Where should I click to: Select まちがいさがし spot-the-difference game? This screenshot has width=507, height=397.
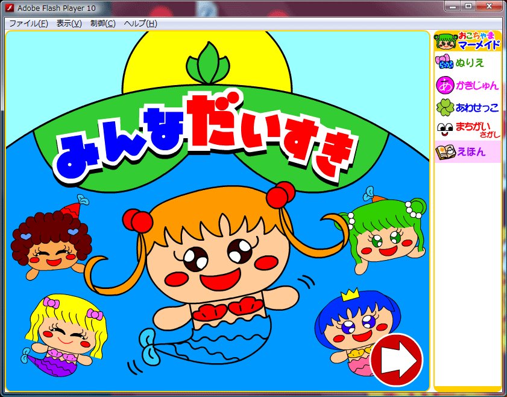point(468,130)
